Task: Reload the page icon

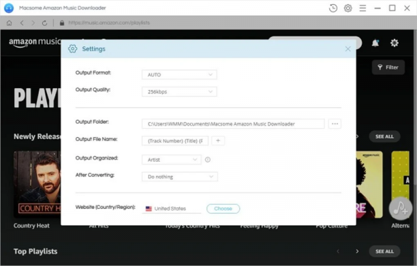Action: pyautogui.click(x=45, y=23)
